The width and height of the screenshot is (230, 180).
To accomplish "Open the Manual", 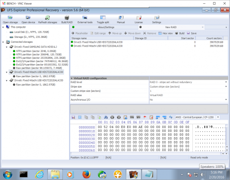I will pos(121,19).
